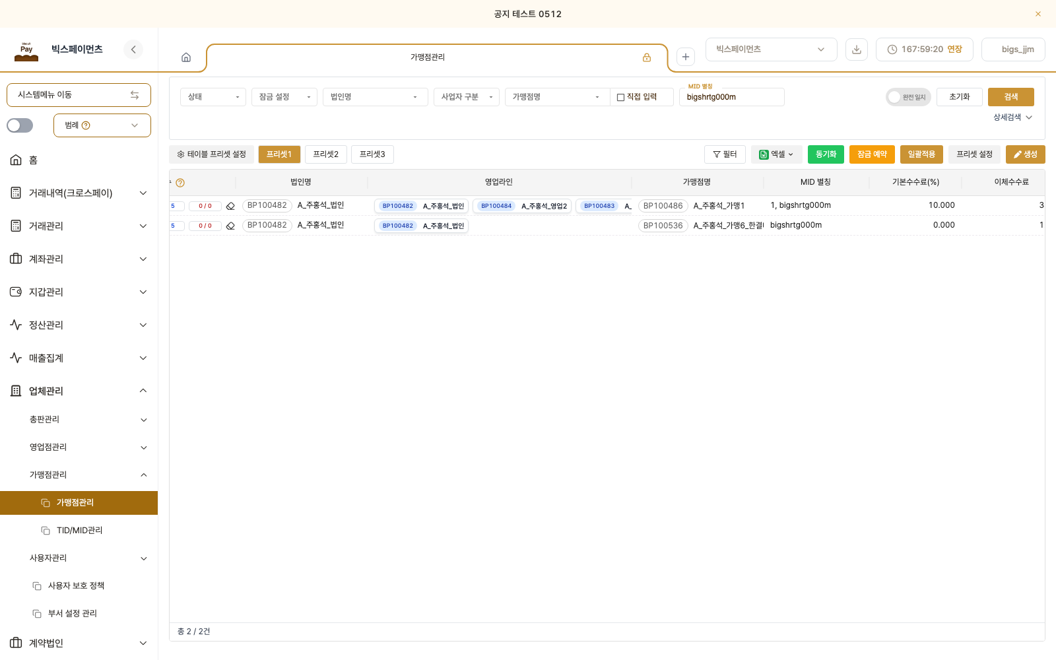The height and width of the screenshot is (660, 1056).
Task: Select the 프리셋2 tab
Action: (x=326, y=154)
